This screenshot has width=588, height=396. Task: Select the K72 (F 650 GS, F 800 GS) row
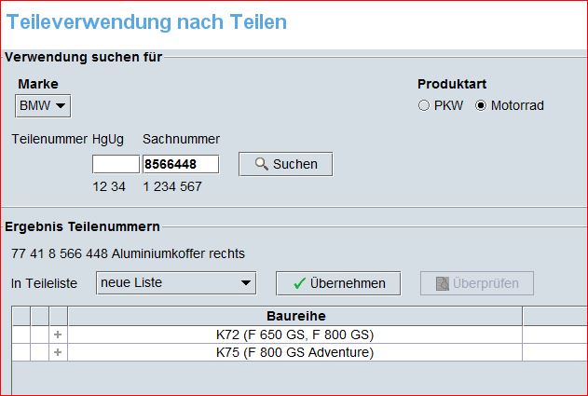[x=295, y=335]
